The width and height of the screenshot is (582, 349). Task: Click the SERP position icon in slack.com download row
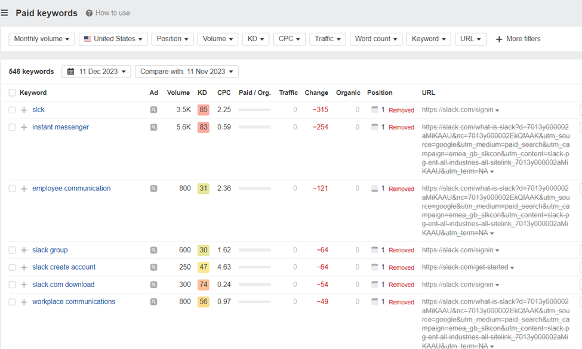(374, 285)
